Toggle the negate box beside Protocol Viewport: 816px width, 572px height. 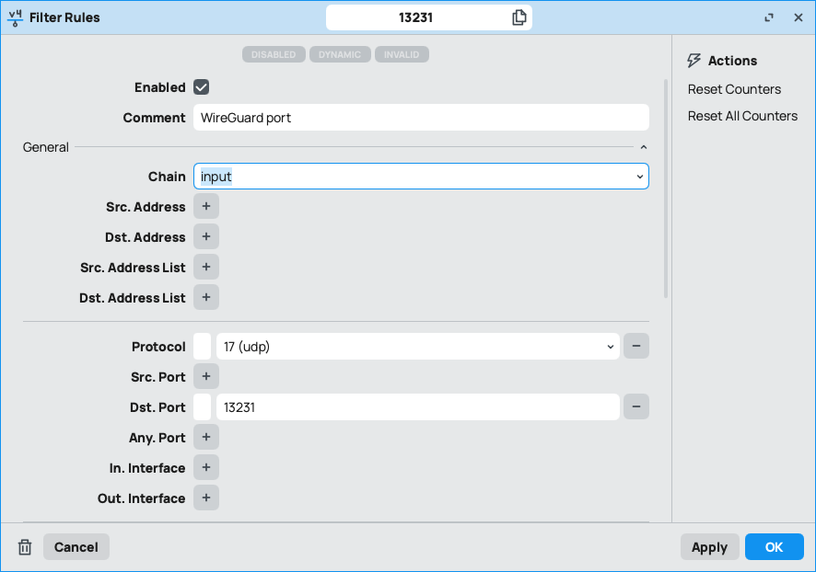[x=203, y=347]
